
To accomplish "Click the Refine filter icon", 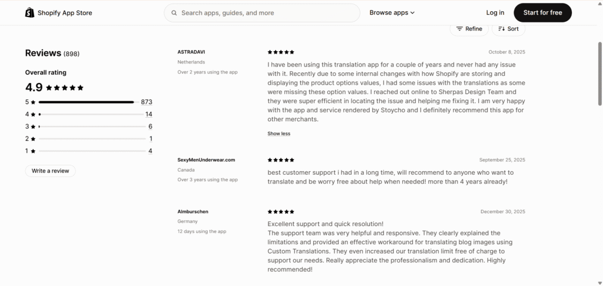I will (x=459, y=29).
